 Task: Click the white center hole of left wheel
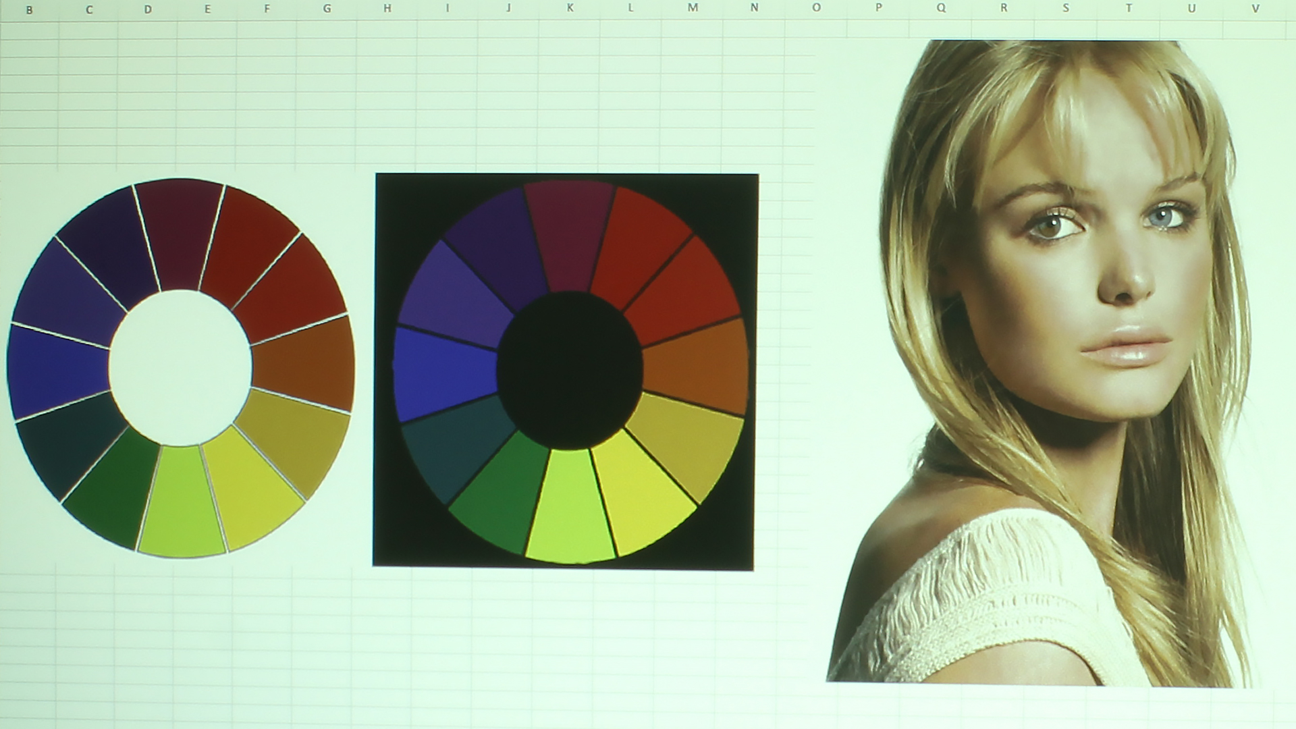(x=180, y=368)
